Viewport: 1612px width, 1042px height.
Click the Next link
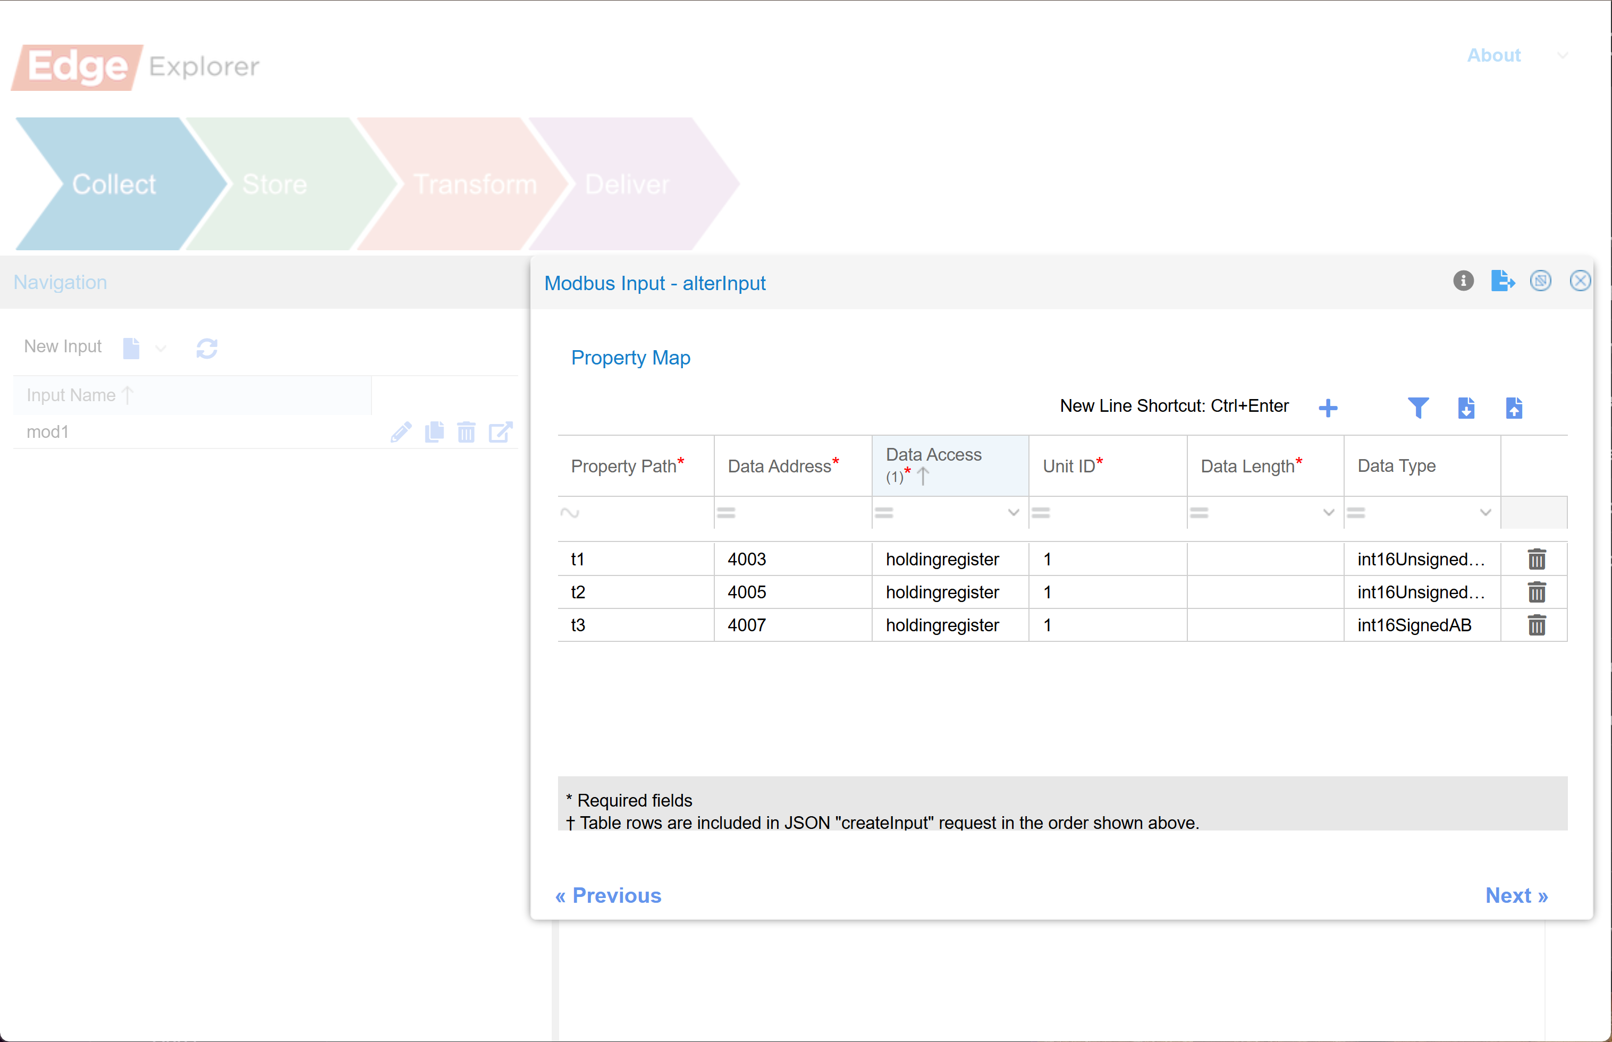point(1516,895)
